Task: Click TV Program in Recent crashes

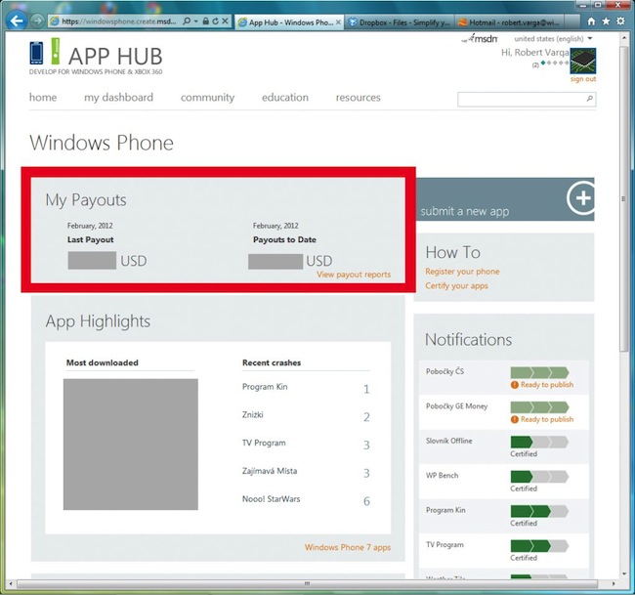Action: [264, 443]
